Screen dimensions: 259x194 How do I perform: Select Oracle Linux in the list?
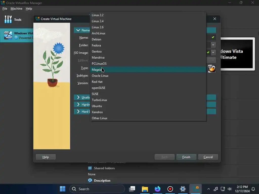click(x=148, y=76)
